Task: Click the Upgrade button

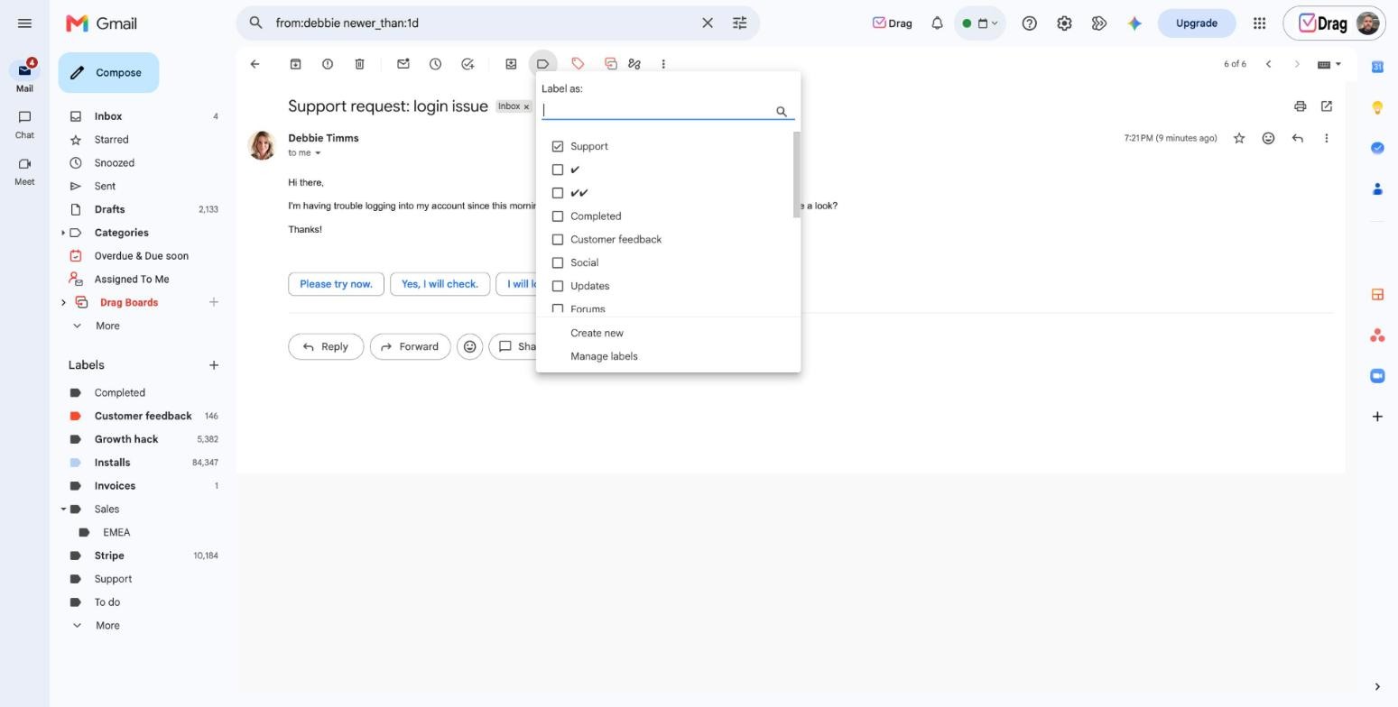Action: point(1196,23)
